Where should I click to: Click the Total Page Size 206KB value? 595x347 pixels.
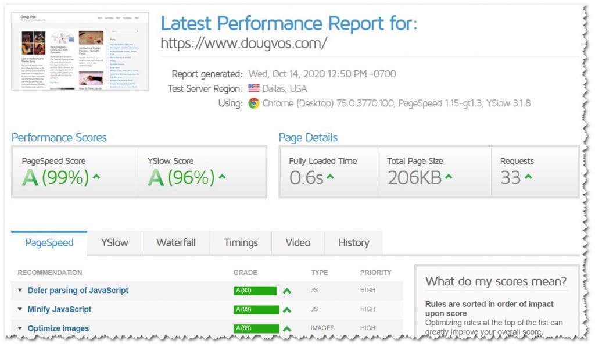(414, 178)
